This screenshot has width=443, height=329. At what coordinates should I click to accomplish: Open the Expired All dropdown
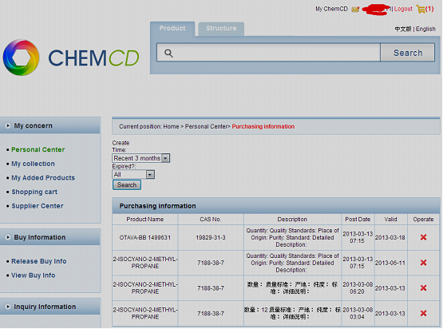[133, 174]
